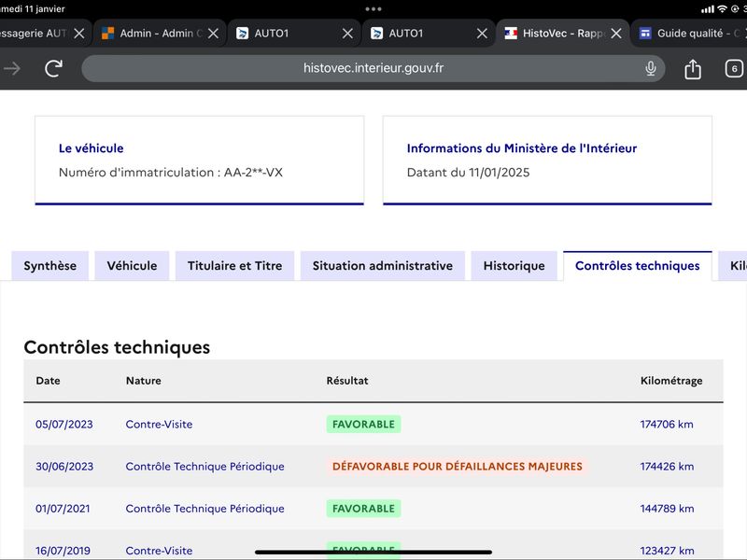Open the Historique tab
The height and width of the screenshot is (560, 747).
pyautogui.click(x=514, y=266)
